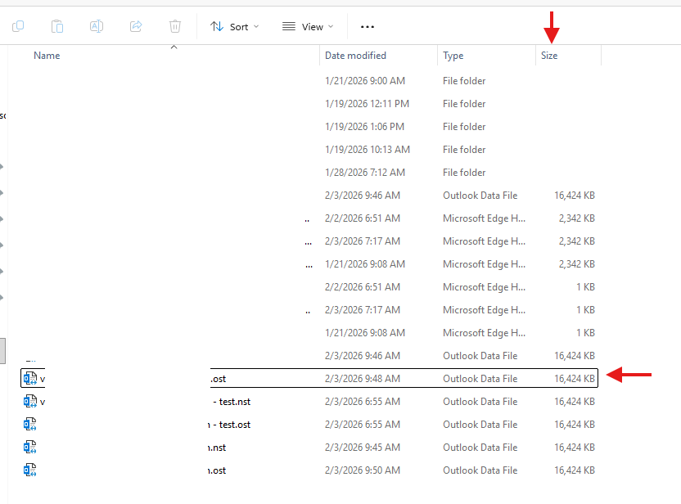Click the Copy icon in toolbar
Viewport: 681px width, 504px height.
point(18,26)
